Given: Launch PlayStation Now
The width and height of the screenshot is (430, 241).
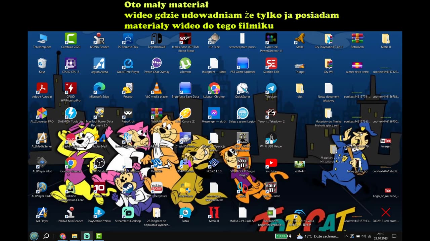Looking at the screenshot, I should 99,215.
